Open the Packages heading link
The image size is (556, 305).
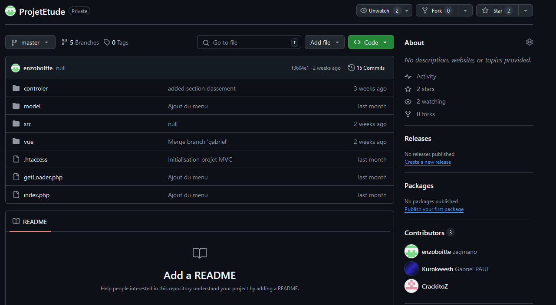click(419, 185)
